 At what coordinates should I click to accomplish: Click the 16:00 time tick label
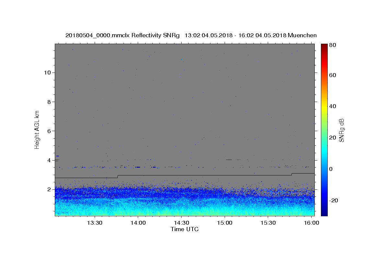click(x=312, y=223)
